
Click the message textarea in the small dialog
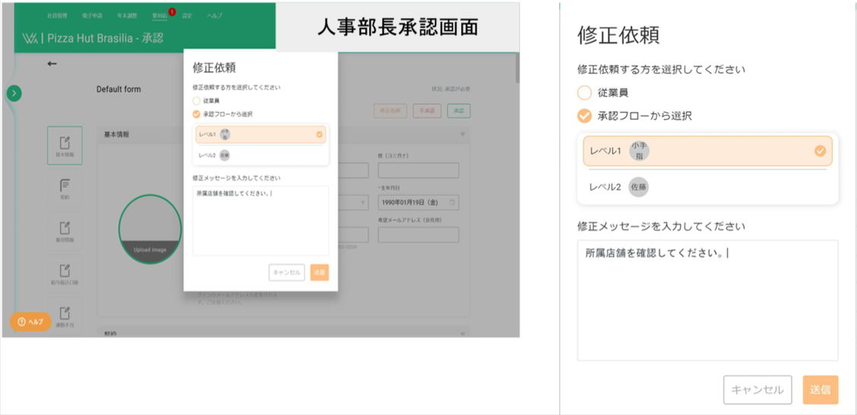coord(261,221)
